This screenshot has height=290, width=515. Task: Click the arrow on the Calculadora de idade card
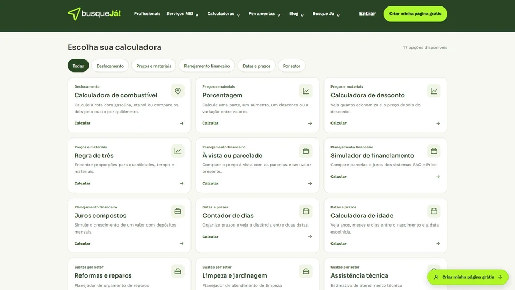[x=438, y=244]
